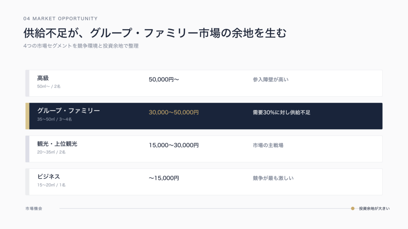The image size is (408, 229).
Task: Click the ビジネス segment title
Action: tap(49, 177)
